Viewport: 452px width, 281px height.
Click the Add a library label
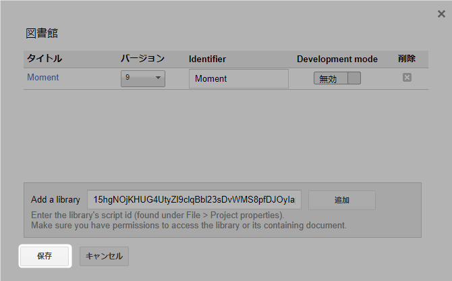(x=55, y=200)
